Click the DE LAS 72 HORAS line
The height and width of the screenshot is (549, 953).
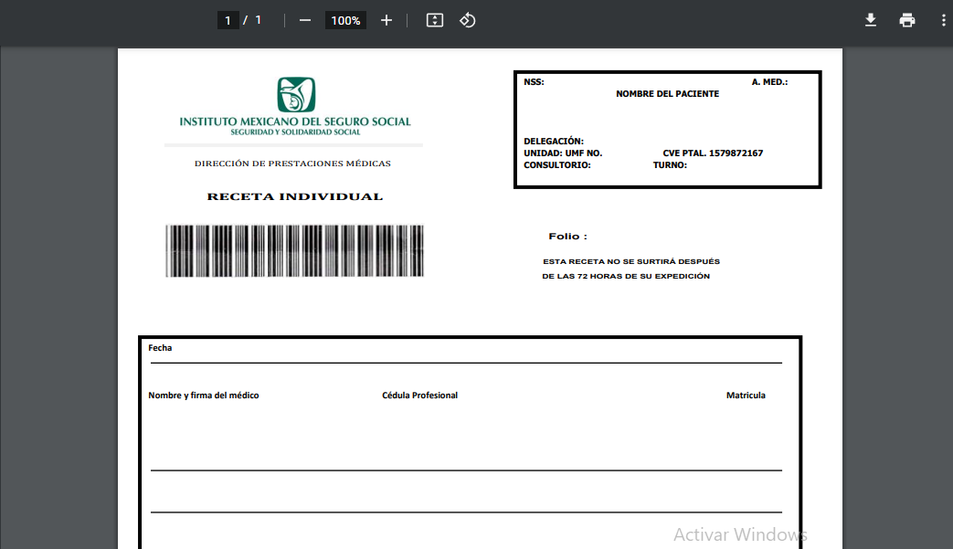click(x=625, y=276)
